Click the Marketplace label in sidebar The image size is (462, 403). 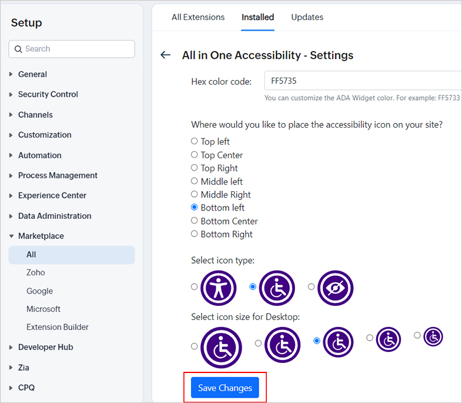(x=41, y=236)
